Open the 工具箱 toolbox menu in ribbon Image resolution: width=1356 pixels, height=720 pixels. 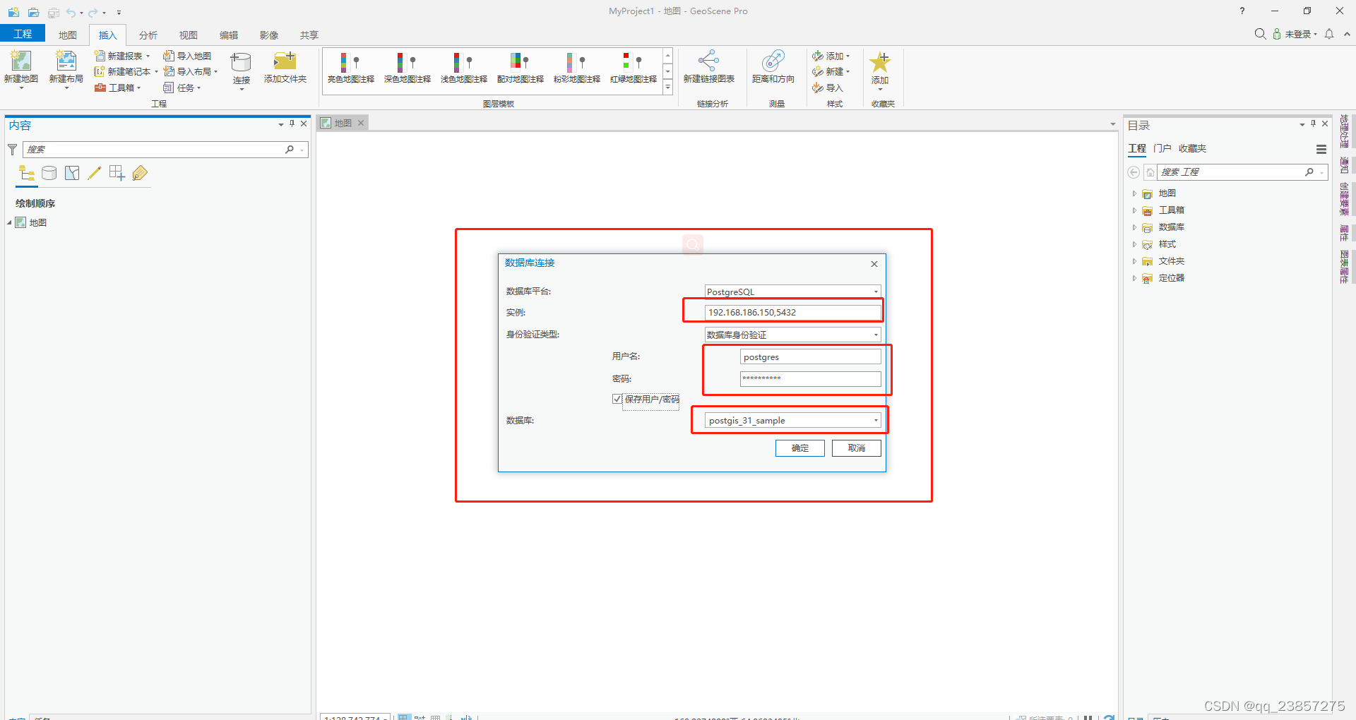(118, 88)
